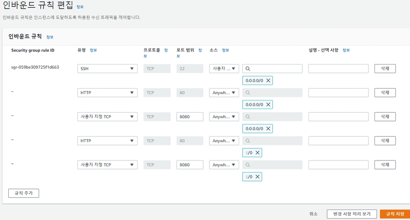Open the first HTTP type dropdown

pyautogui.click(x=107, y=93)
